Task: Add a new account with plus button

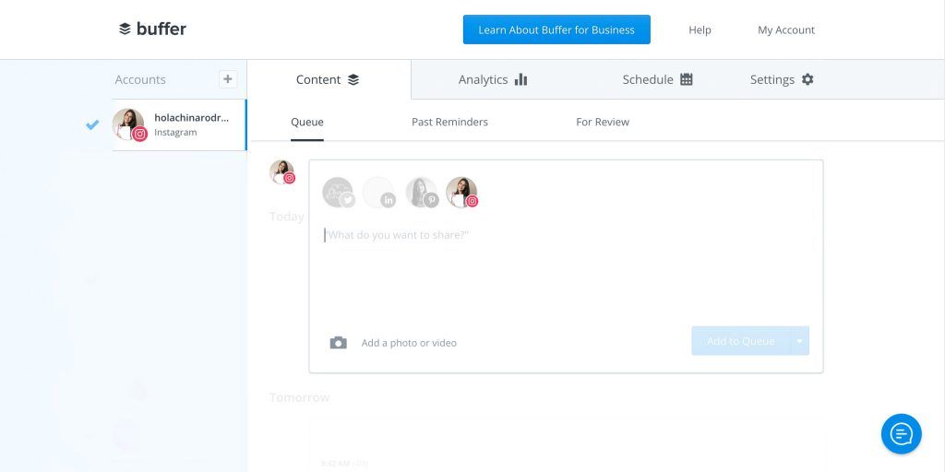Action: [x=228, y=79]
